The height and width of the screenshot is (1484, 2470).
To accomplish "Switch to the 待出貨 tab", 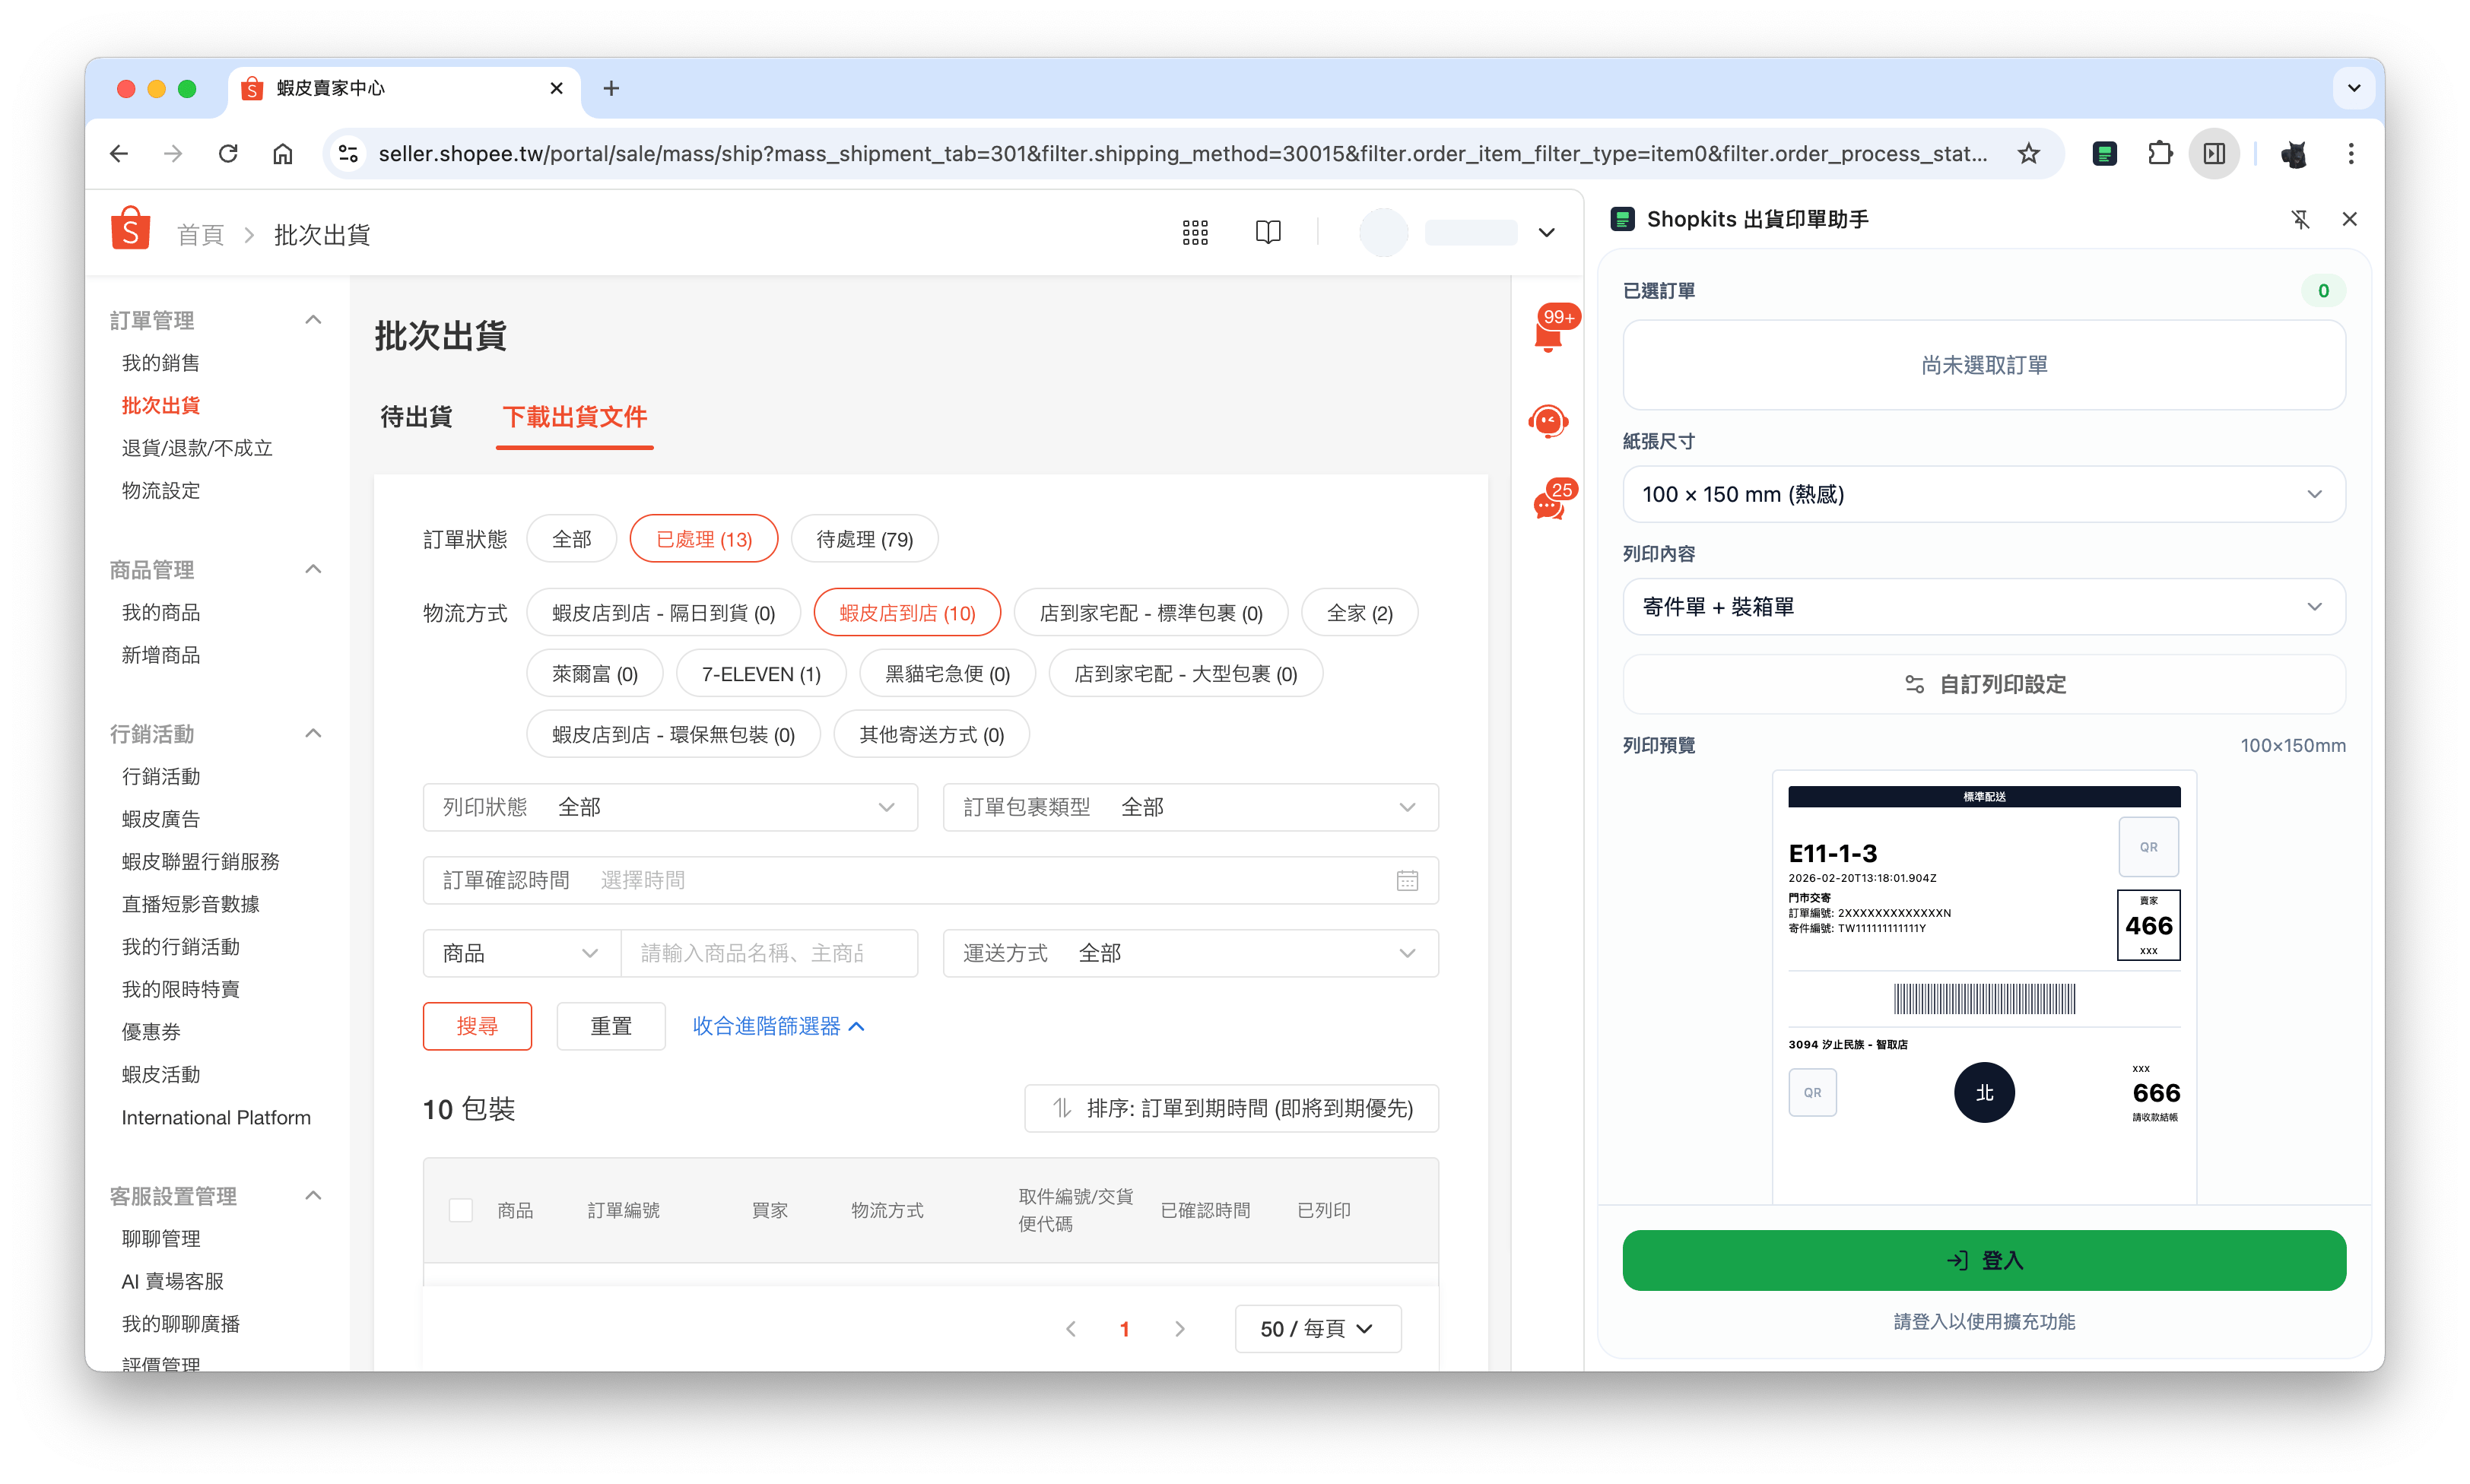I will [x=416, y=417].
